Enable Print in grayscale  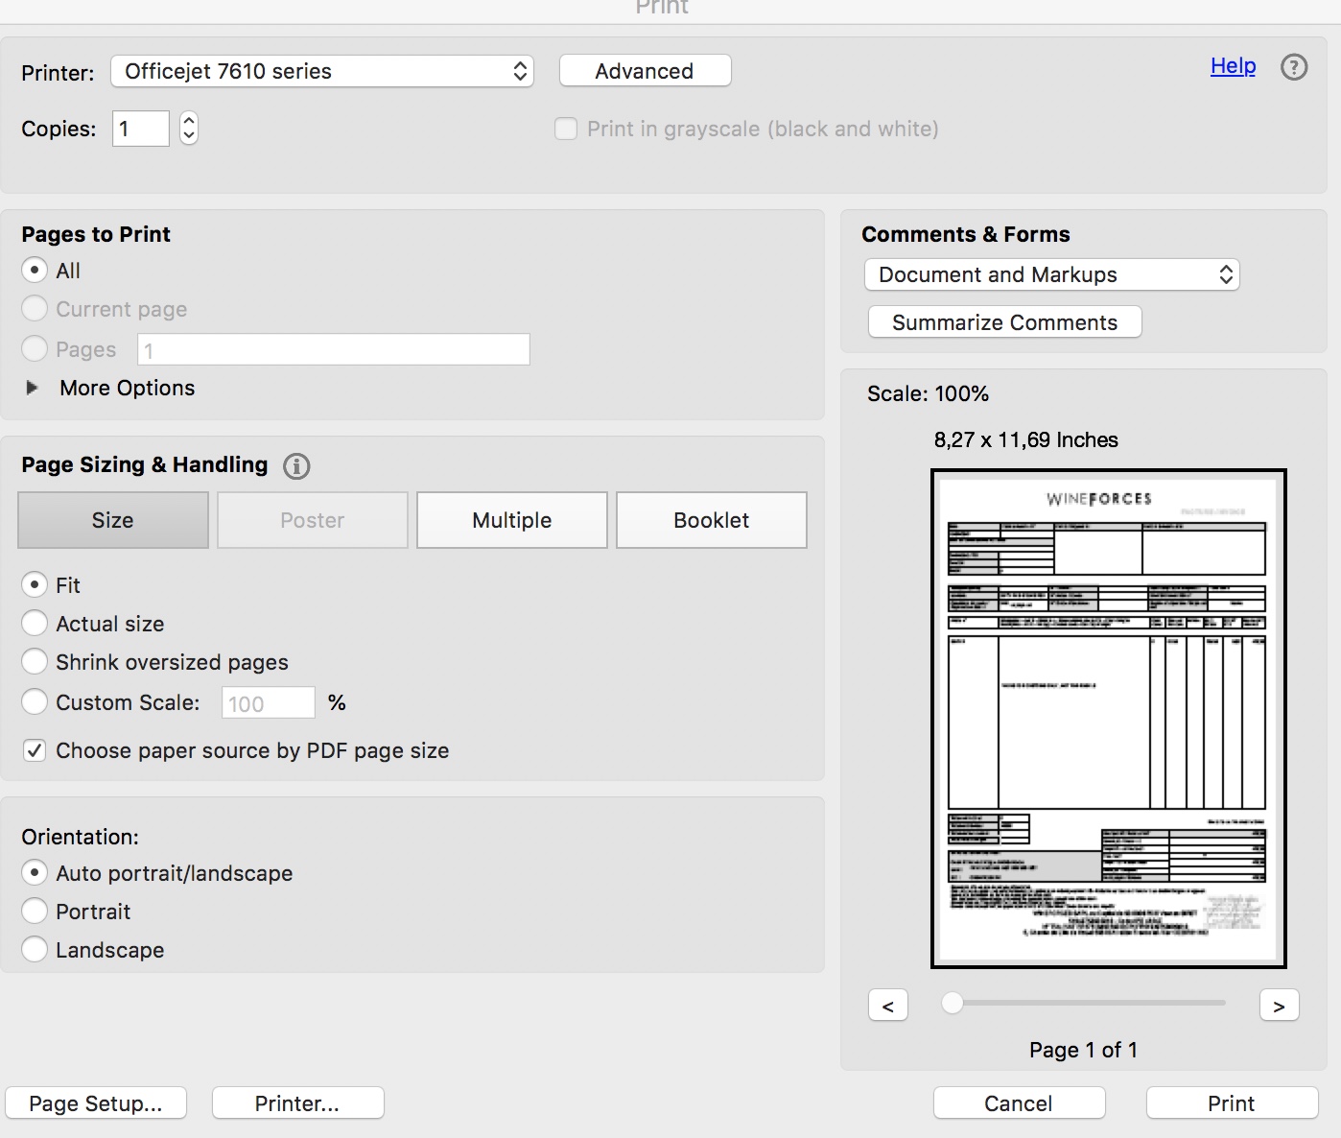[566, 129]
